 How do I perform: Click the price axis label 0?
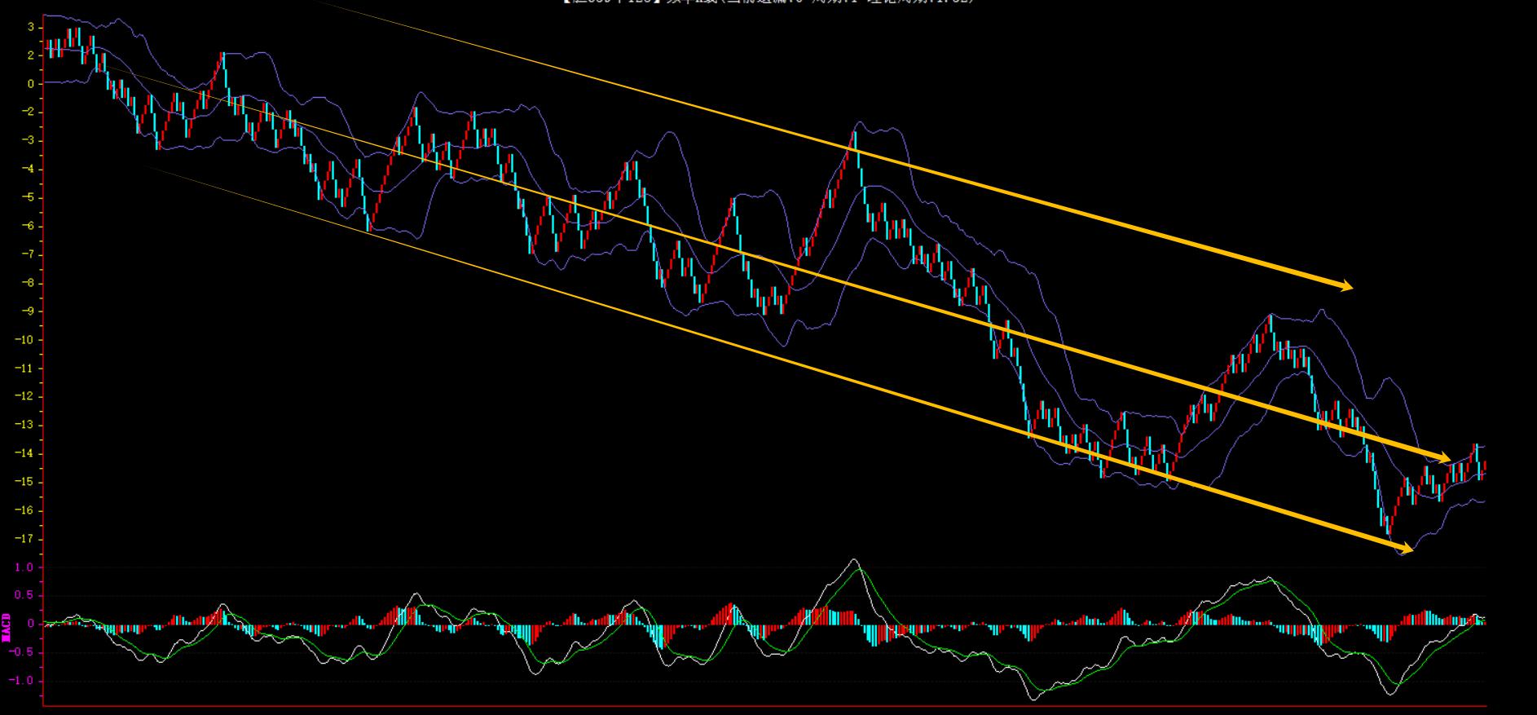(x=30, y=84)
